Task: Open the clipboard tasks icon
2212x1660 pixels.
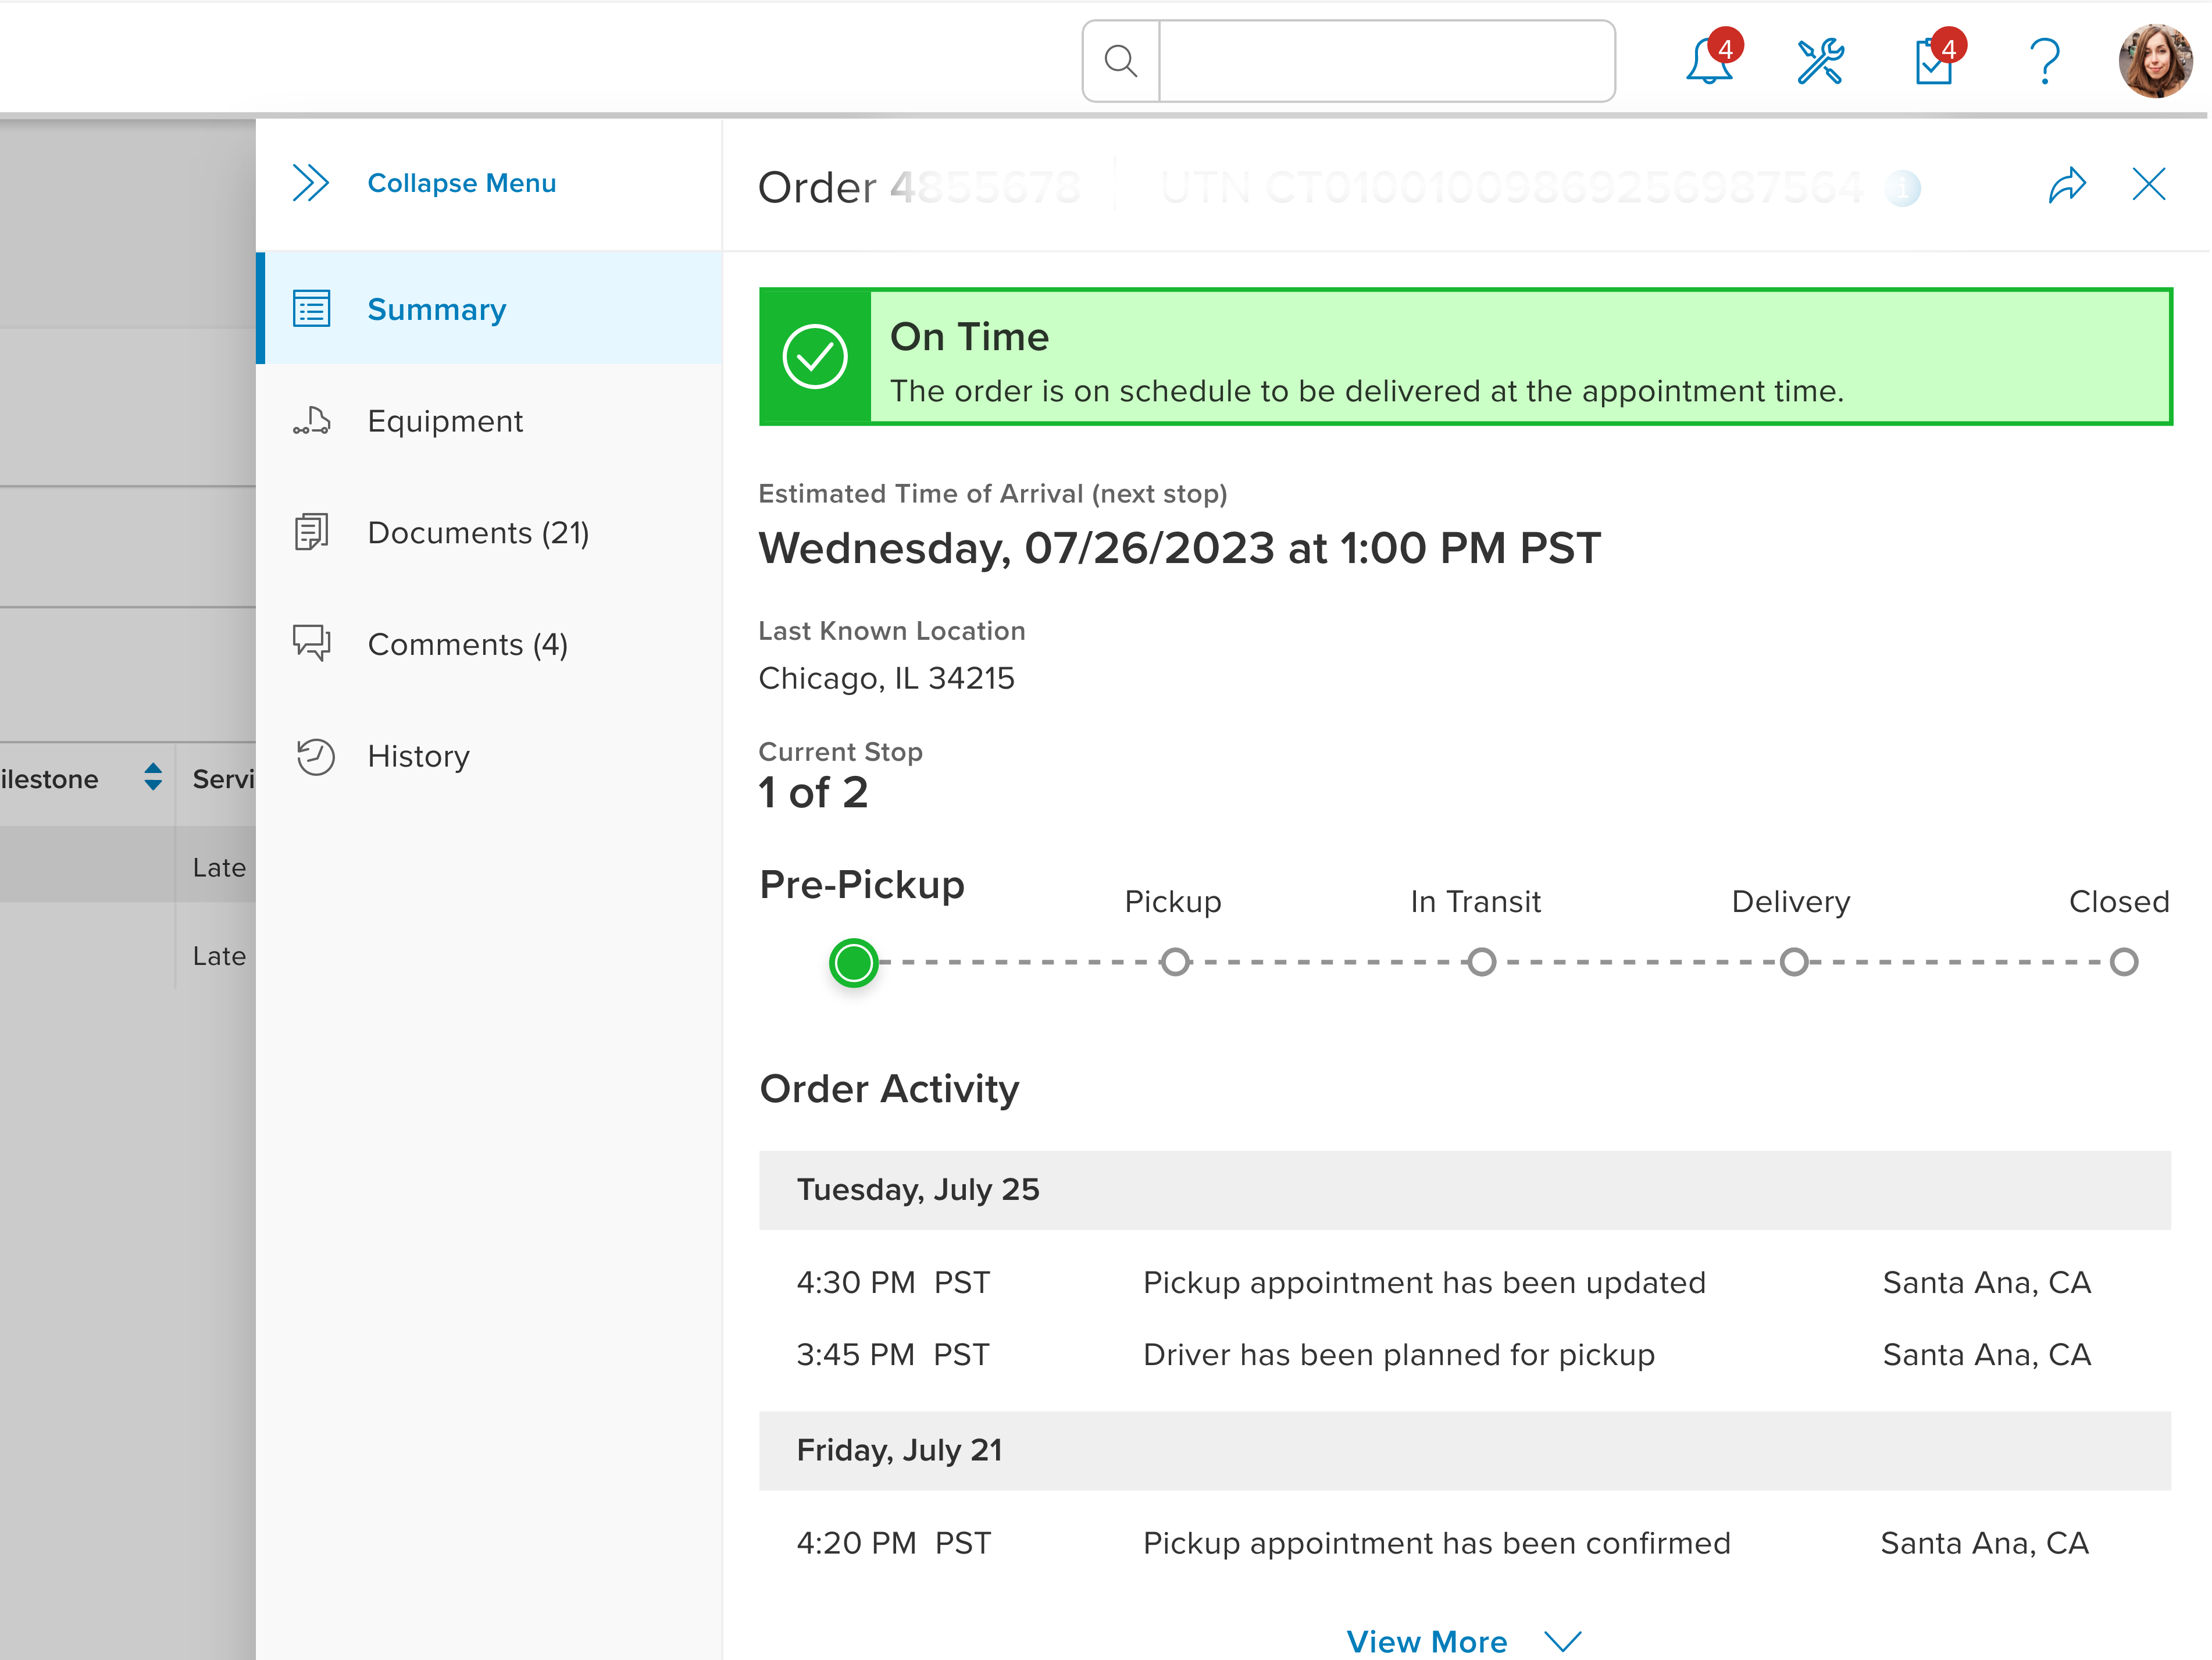Action: (x=1933, y=62)
